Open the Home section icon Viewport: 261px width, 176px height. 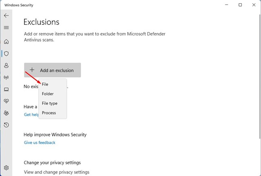[x=7, y=42]
